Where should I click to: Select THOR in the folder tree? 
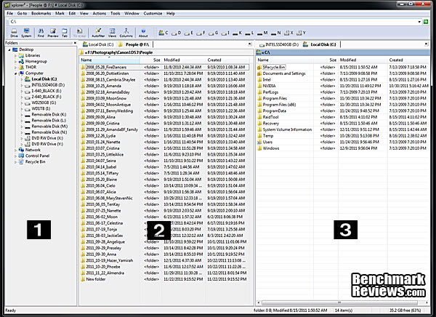31,67
